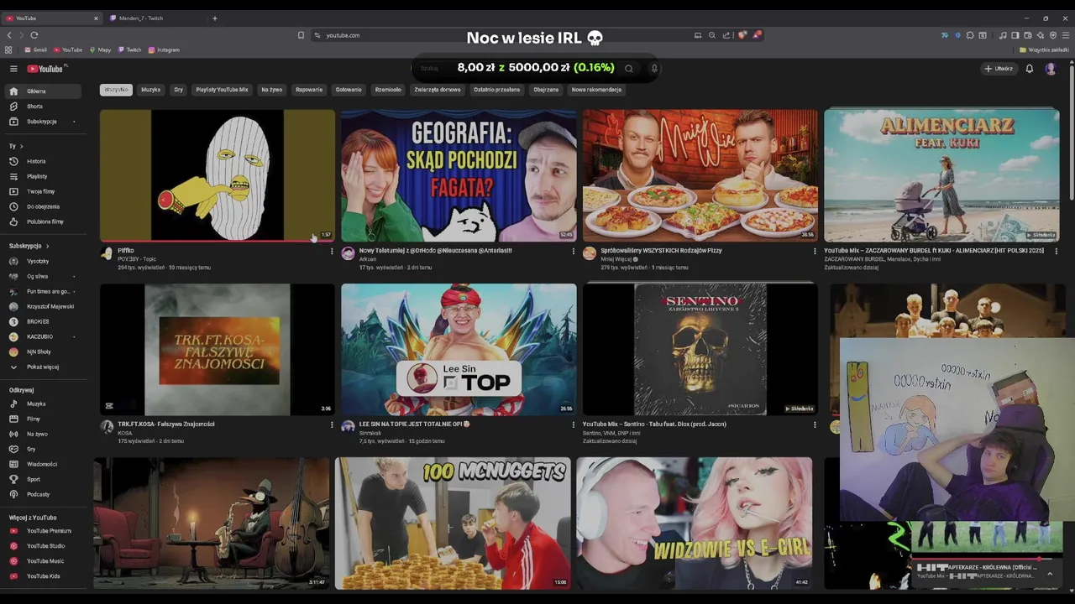
Task: Open Shorts in the sidebar
Action: tap(43, 107)
